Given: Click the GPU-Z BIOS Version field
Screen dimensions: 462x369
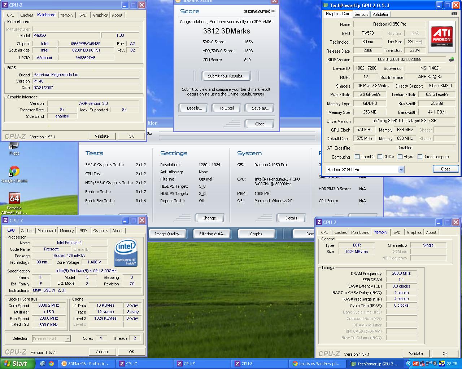Looking at the screenshot, I should click(400, 59).
